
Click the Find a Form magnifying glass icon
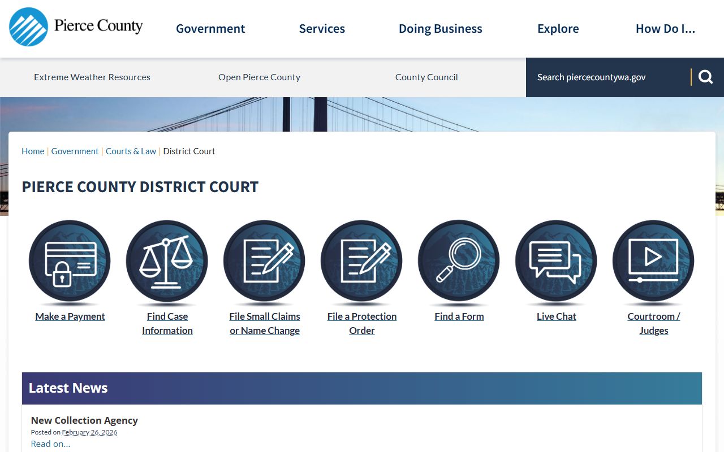coord(459,262)
